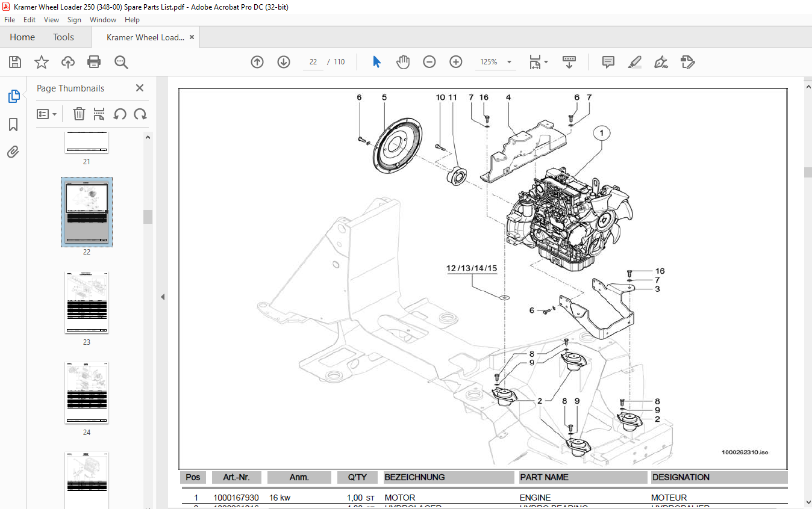Viewport: 812px width, 509px height.
Task: Open the Sign menu
Action: [74, 20]
